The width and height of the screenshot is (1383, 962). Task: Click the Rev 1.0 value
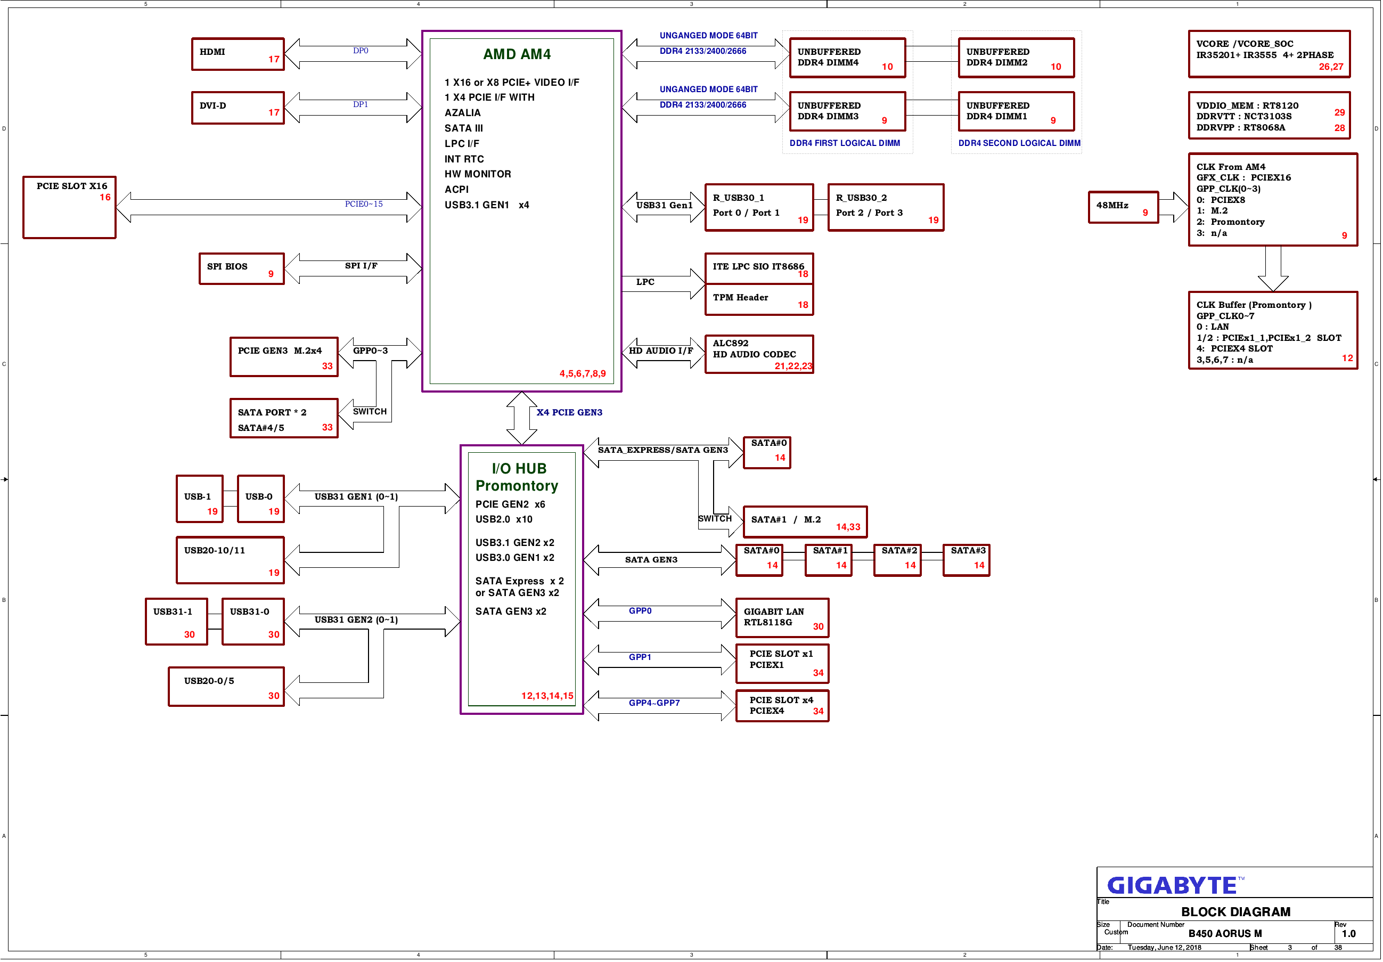click(x=1348, y=933)
